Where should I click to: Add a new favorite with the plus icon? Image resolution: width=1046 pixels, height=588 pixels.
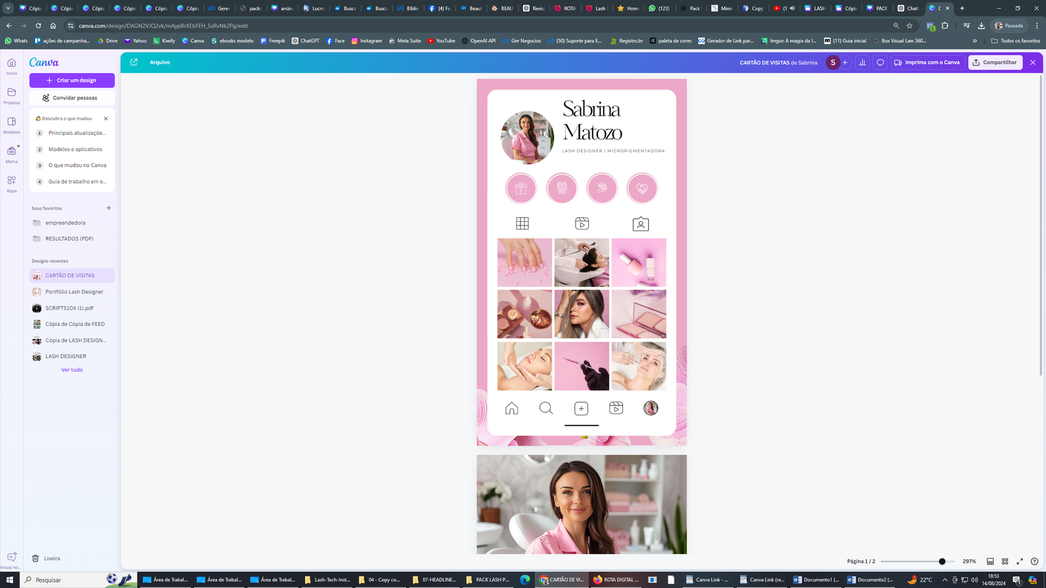(109, 208)
